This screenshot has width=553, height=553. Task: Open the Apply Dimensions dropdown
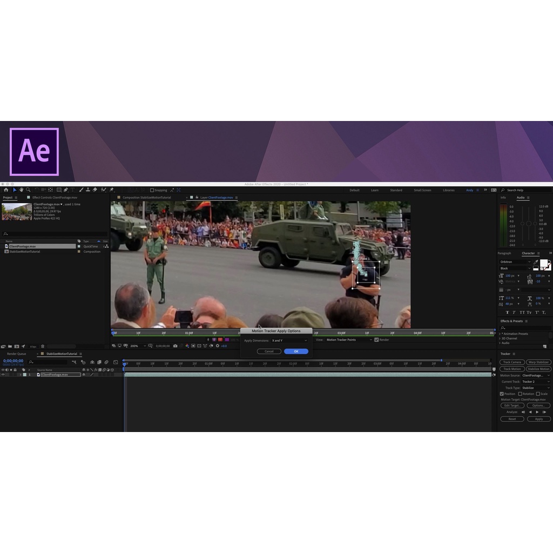coord(289,340)
